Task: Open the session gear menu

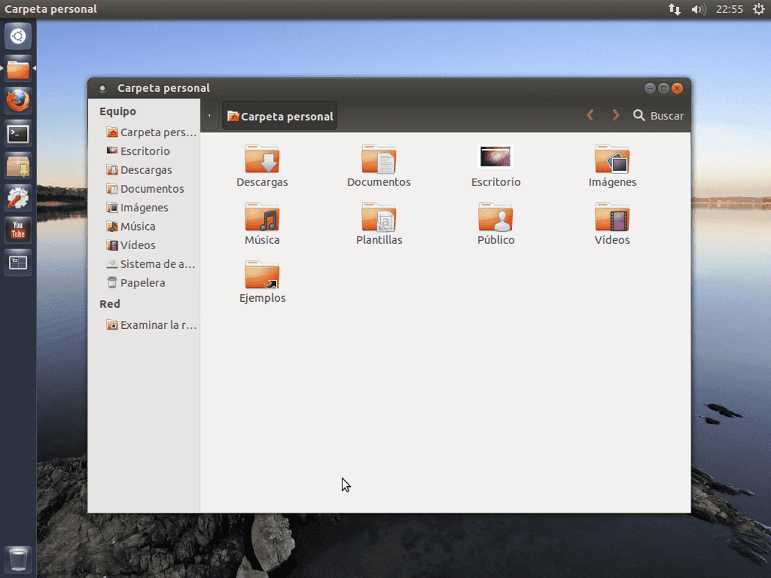Action: [x=758, y=9]
